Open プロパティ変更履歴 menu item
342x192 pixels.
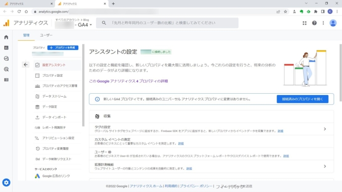tap(57, 148)
